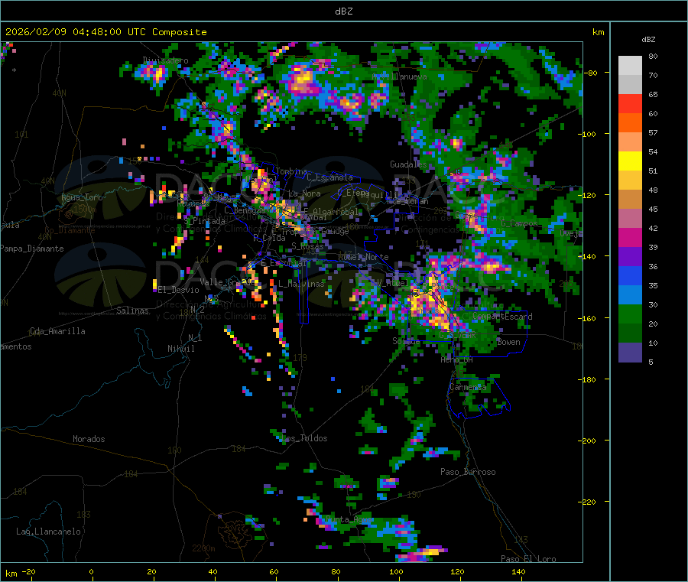The width and height of the screenshot is (688, 582).
Task: Click the '-80' tick on the right axis
Action: (x=591, y=73)
